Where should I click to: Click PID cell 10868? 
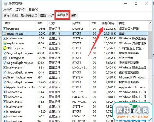[x=41, y=29]
